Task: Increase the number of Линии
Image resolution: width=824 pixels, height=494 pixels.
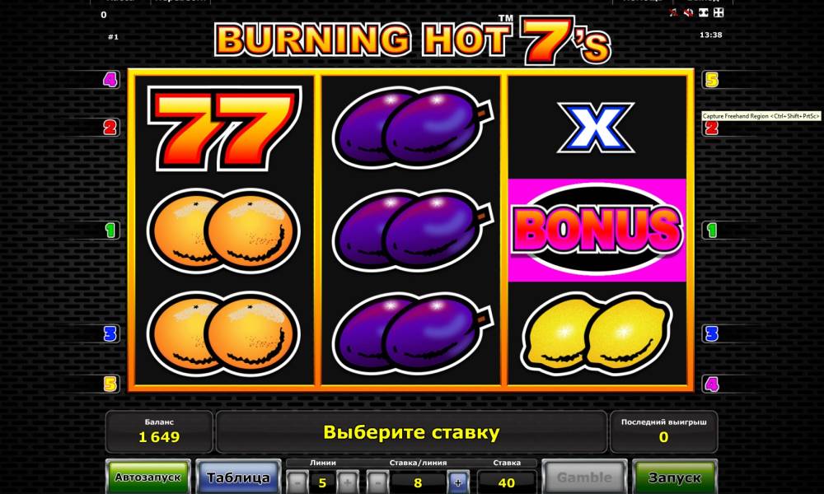Action: (347, 482)
